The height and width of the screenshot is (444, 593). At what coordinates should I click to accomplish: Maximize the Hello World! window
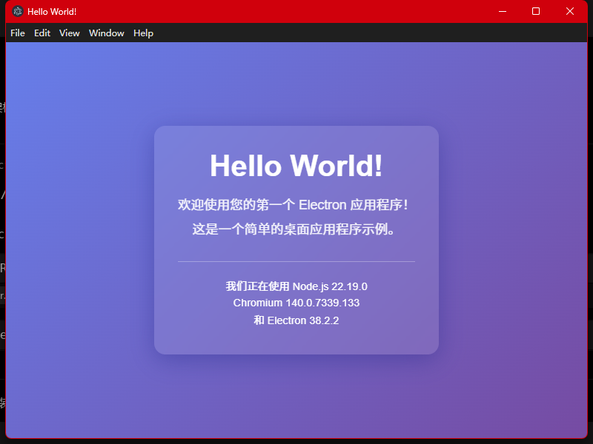point(536,11)
